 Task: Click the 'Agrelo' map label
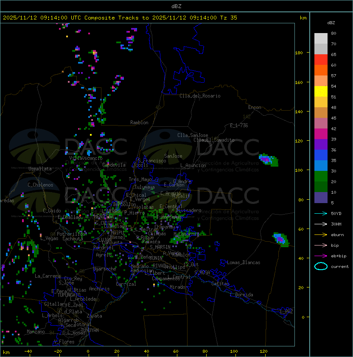pyautogui.click(x=104, y=255)
